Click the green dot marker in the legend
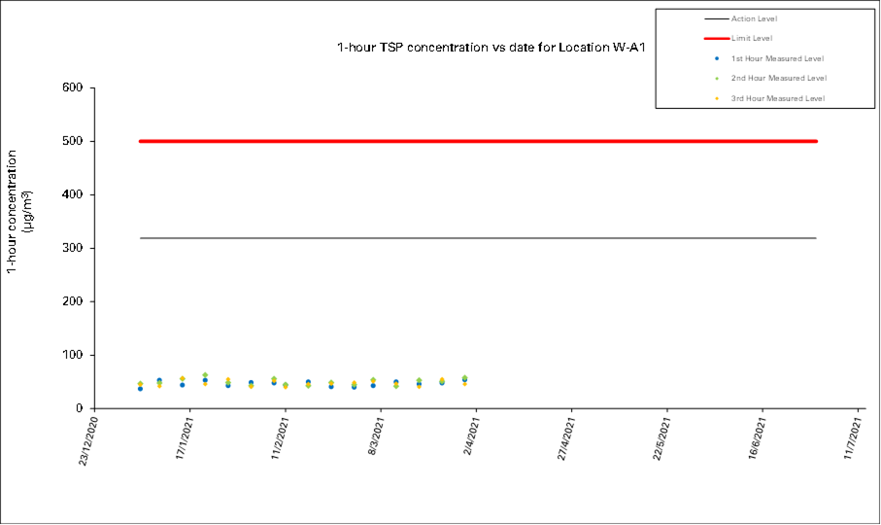The height and width of the screenshot is (525, 881). click(x=716, y=79)
